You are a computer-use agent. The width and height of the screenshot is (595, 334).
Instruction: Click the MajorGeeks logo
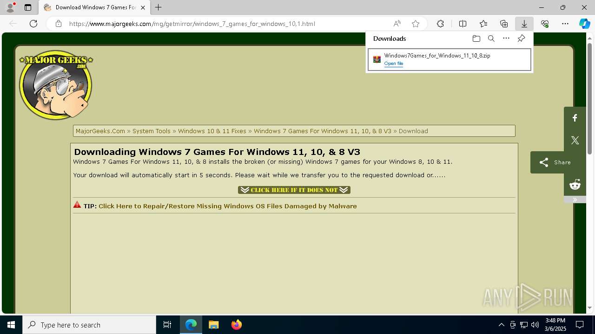point(56,84)
